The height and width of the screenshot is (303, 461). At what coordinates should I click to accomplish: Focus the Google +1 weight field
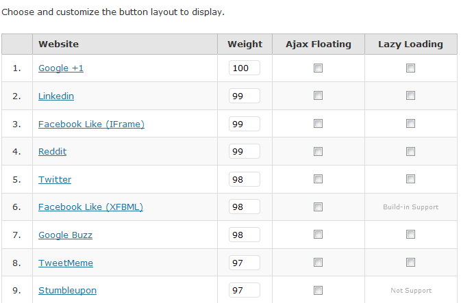(x=245, y=68)
